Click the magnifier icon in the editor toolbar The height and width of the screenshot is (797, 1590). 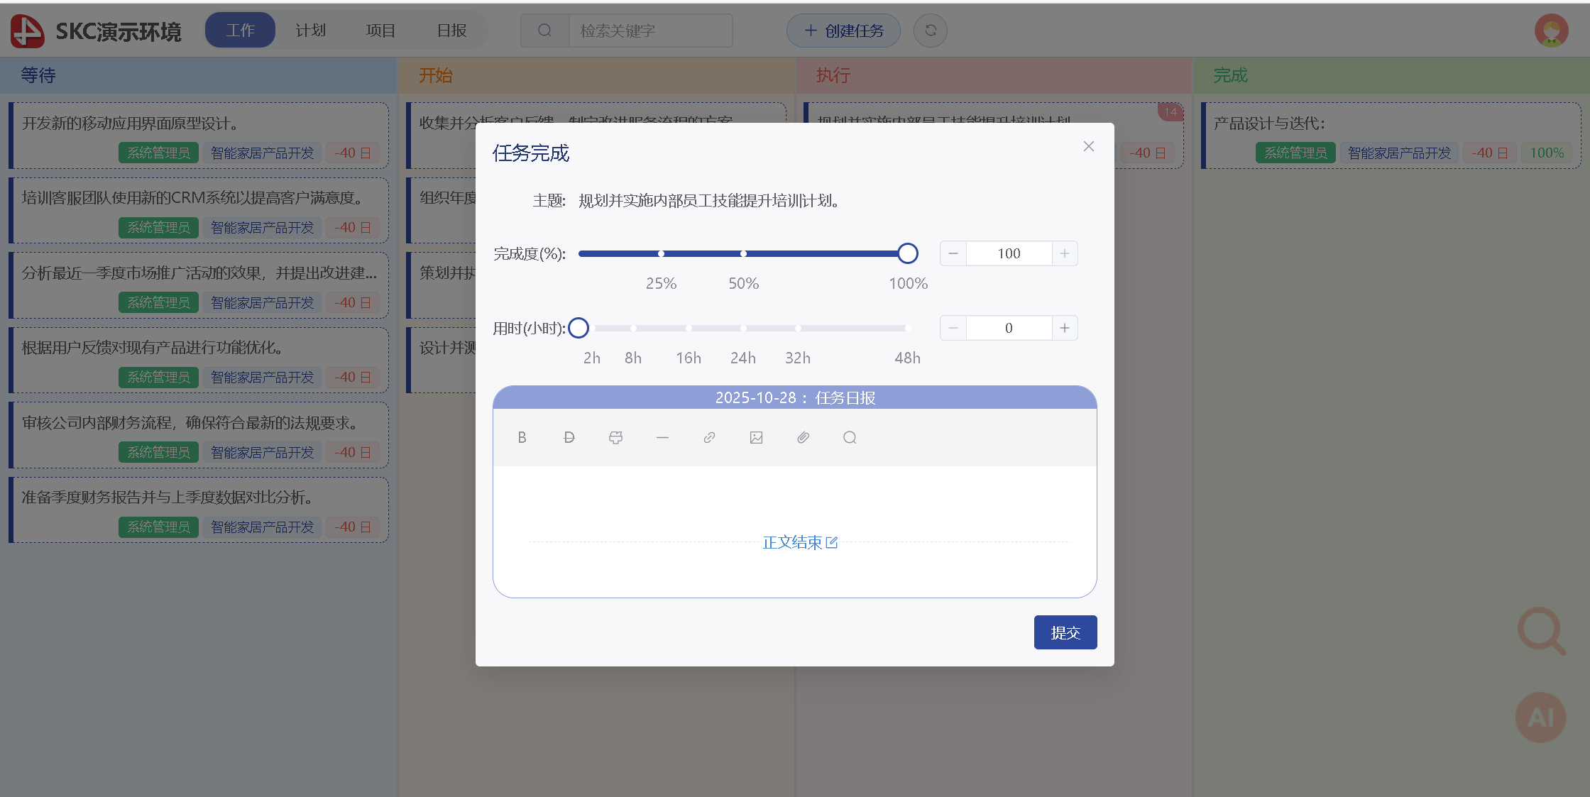pos(850,437)
